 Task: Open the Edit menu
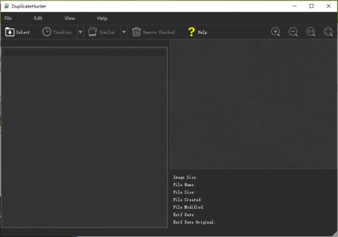[x=38, y=18]
